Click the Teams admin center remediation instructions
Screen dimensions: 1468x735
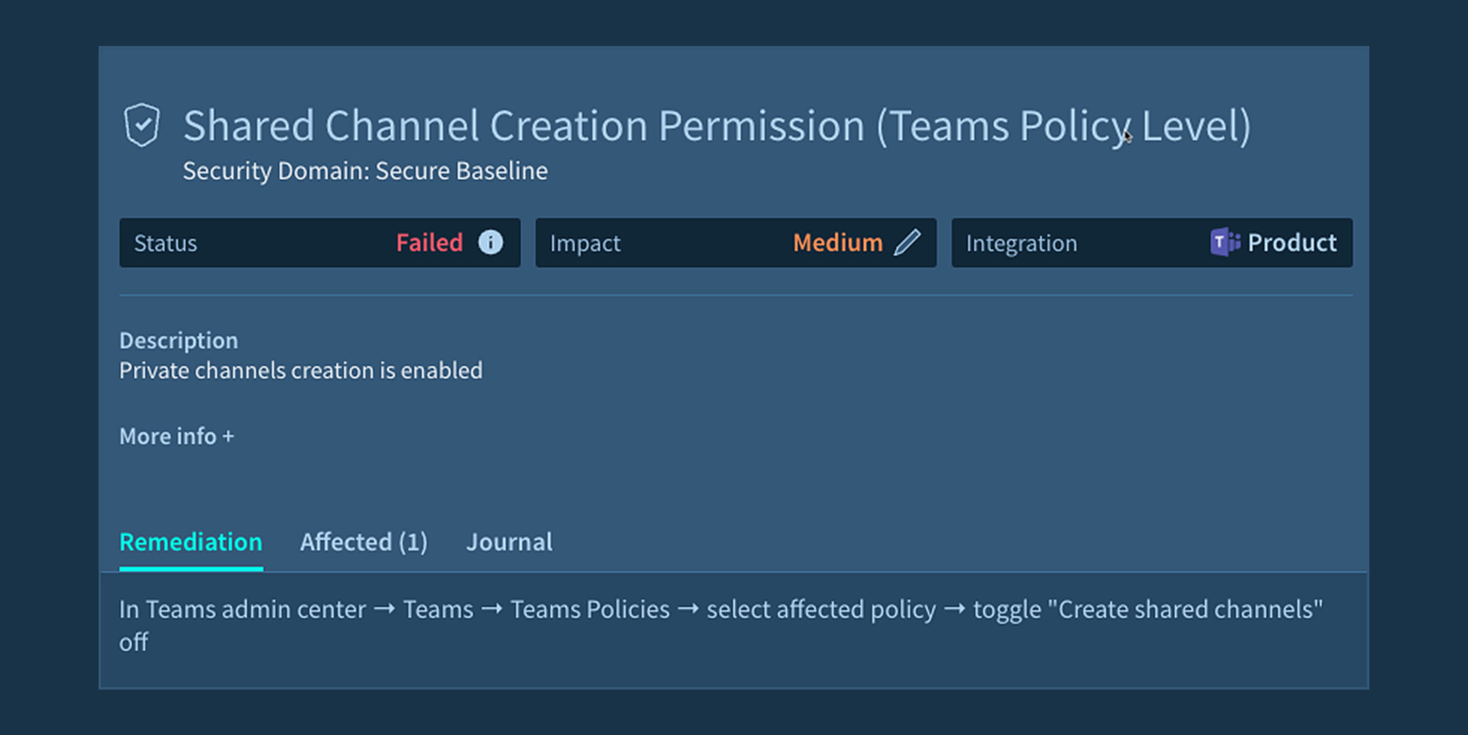(720, 610)
